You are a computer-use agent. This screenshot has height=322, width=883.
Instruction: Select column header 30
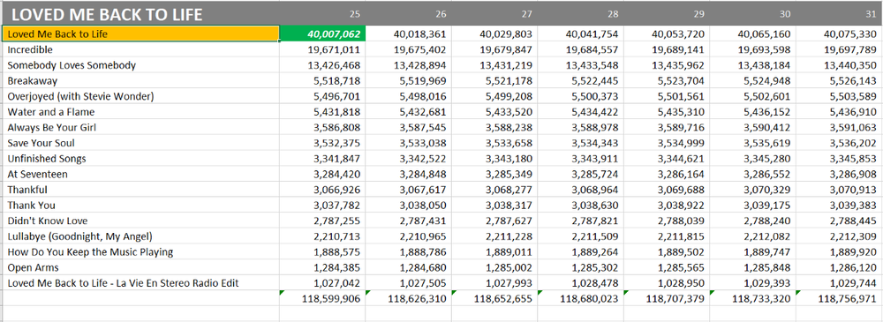coord(752,13)
